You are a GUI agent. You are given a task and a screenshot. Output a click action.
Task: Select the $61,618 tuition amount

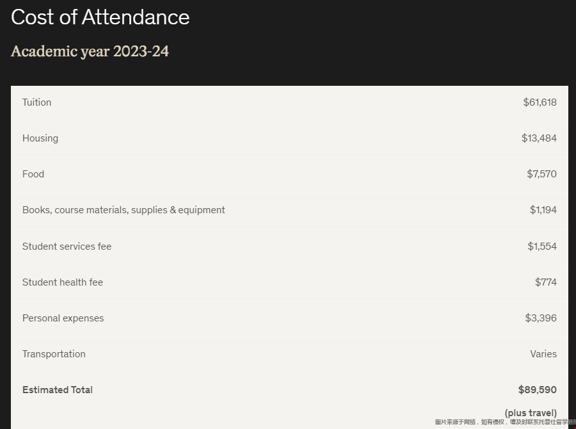tap(540, 102)
